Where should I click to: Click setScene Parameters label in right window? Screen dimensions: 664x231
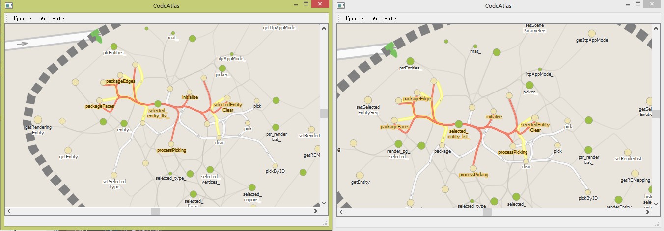[x=535, y=28]
